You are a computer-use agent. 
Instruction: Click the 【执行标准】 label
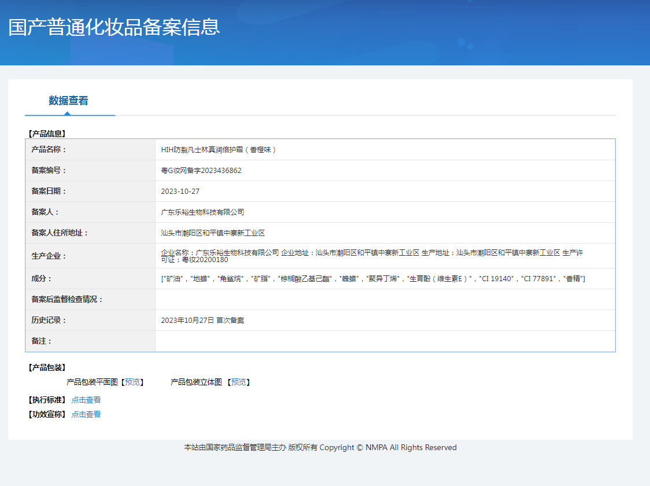tap(47, 400)
